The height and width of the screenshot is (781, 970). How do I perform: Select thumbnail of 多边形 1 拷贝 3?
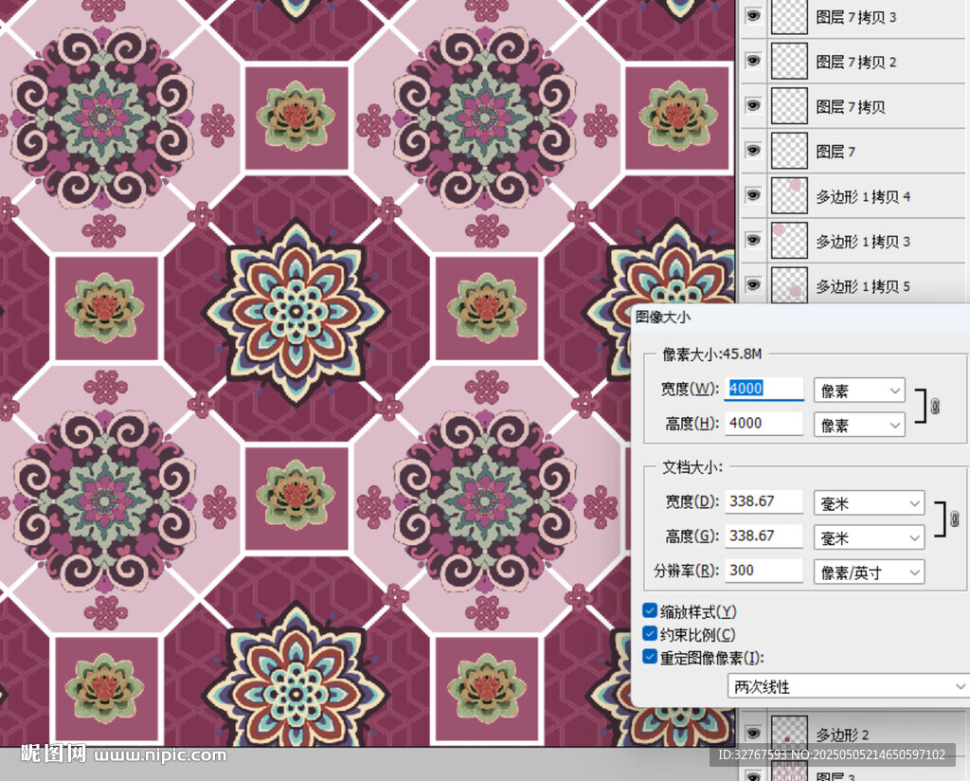[789, 240]
